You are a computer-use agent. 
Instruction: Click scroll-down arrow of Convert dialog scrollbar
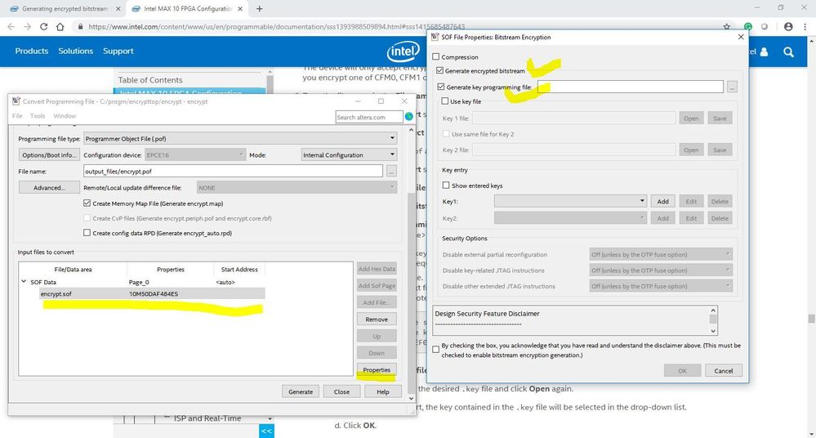(411, 399)
